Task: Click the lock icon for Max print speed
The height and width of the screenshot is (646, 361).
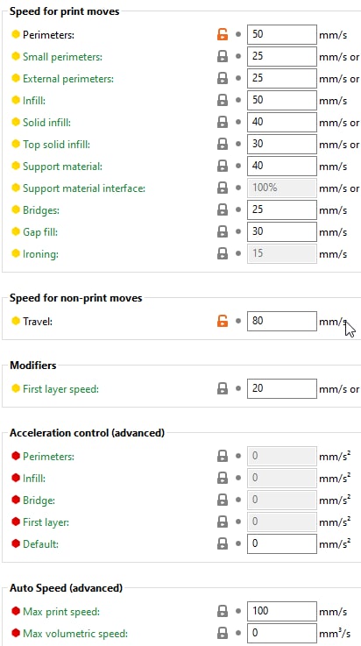Action: (223, 612)
